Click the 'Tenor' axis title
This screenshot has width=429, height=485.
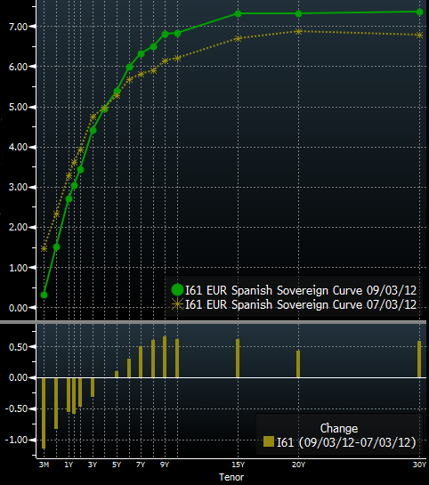[x=231, y=477]
